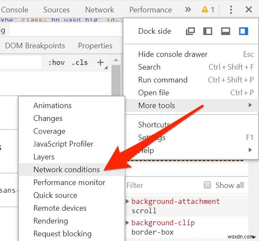Choose Animations in More tools
259x241 pixels.
click(72, 106)
